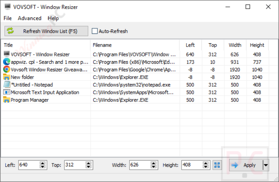Viewport: 279px width, 182px height.
Task: Select the Microsoft Text Input Application row title
Action: (45, 92)
